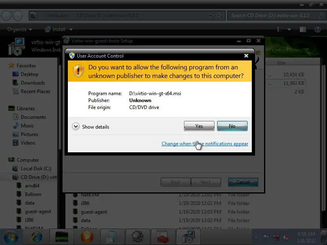327x245 pixels.
Task: Close the User Account Control dialog
Action: point(246,56)
